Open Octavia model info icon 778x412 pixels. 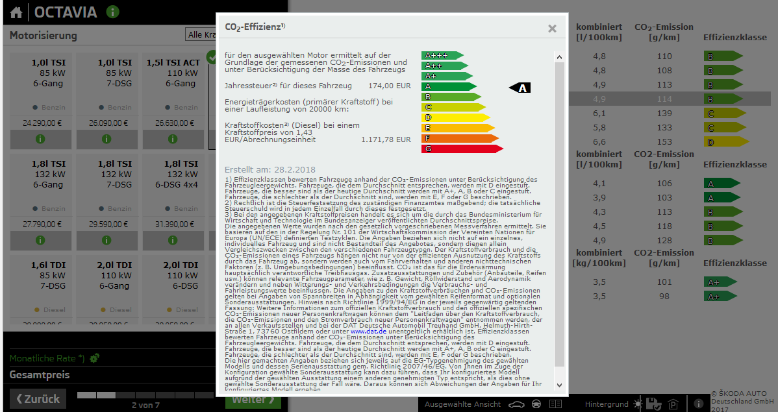click(x=112, y=12)
